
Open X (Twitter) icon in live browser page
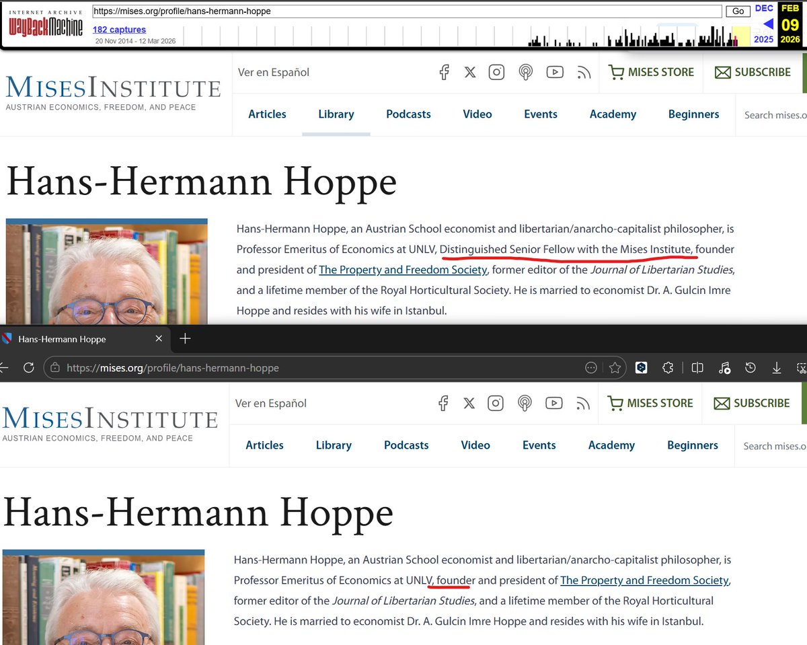469,403
